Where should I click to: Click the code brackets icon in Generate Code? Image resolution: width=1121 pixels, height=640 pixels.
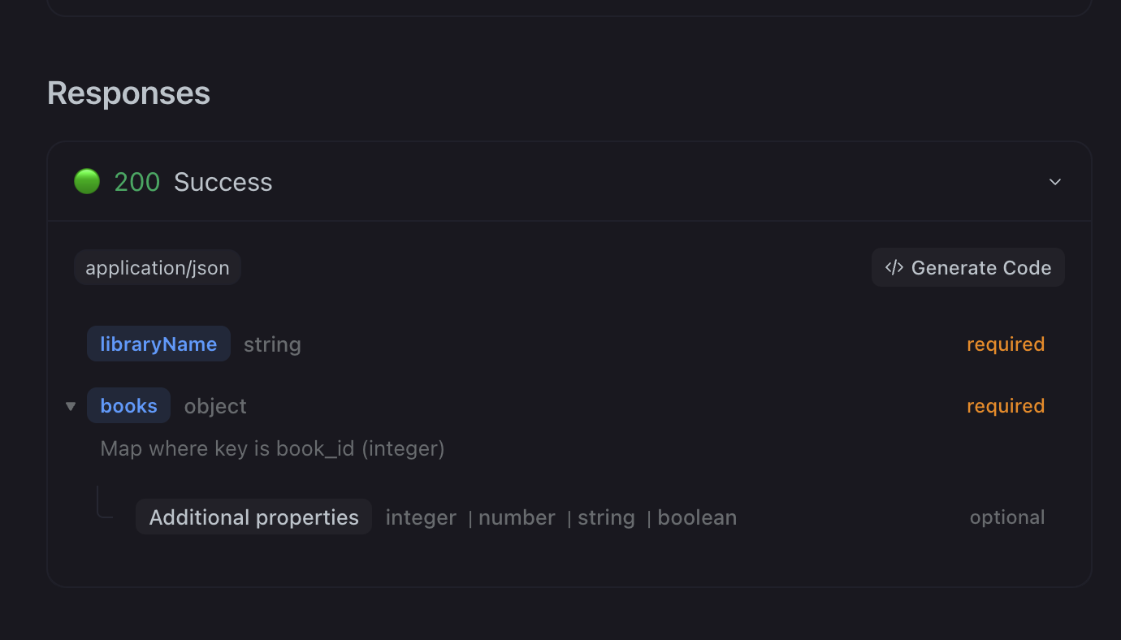894,267
